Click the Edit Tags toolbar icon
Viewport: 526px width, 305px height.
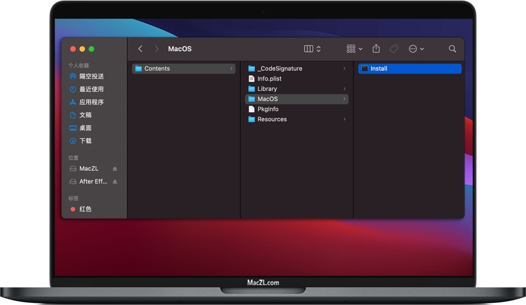[x=394, y=48]
